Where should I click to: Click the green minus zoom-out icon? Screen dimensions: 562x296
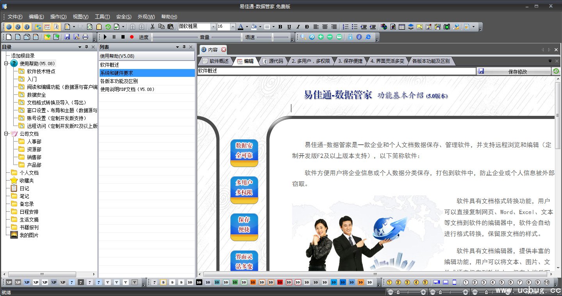click(x=330, y=37)
